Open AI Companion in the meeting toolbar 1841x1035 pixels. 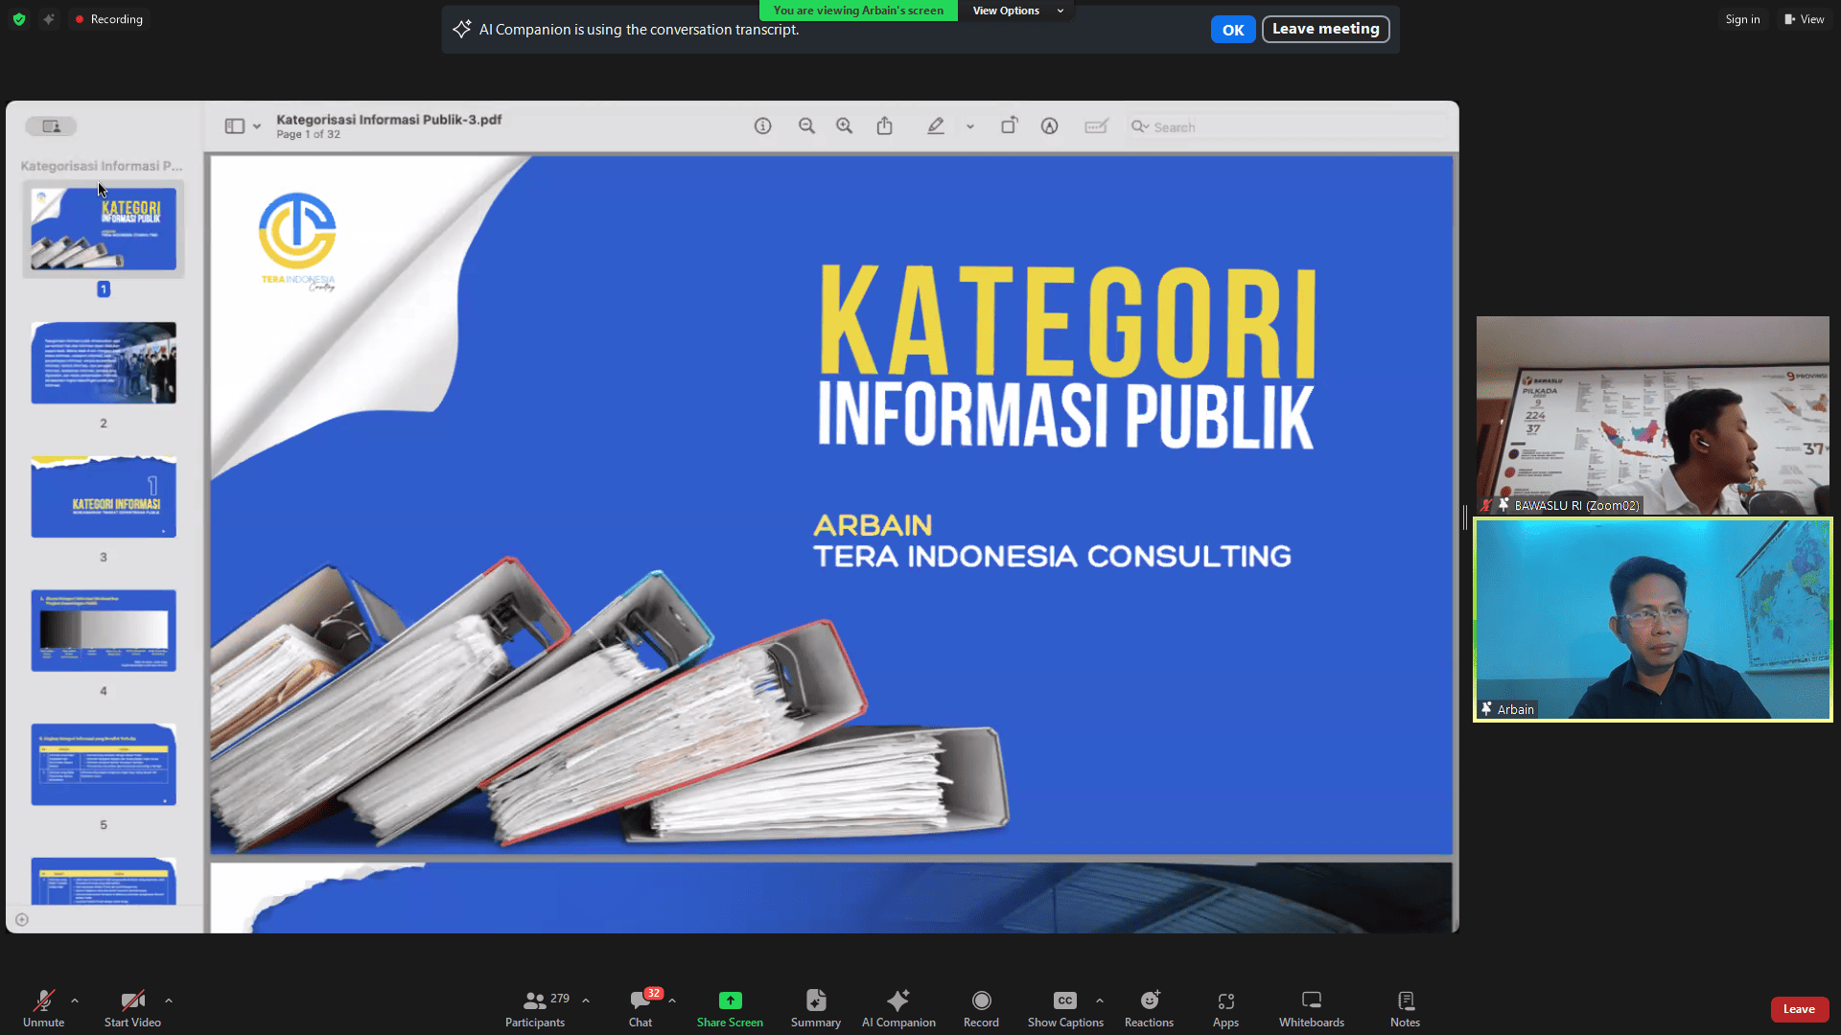coord(898,1006)
